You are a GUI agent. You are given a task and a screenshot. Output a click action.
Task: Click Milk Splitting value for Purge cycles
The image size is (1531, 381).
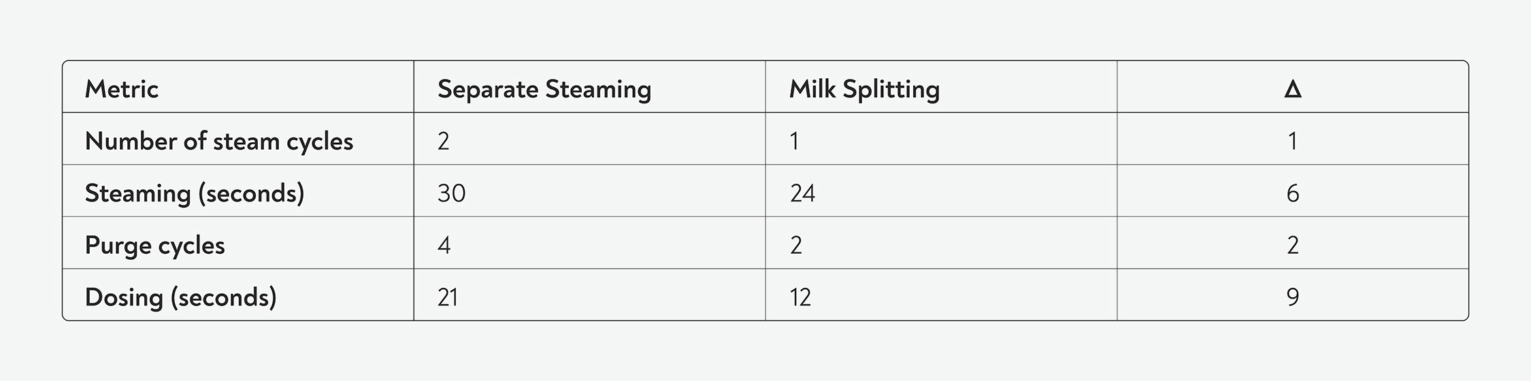pos(796,245)
